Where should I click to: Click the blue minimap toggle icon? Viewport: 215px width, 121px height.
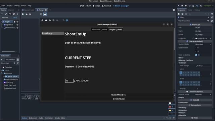point(67,20)
